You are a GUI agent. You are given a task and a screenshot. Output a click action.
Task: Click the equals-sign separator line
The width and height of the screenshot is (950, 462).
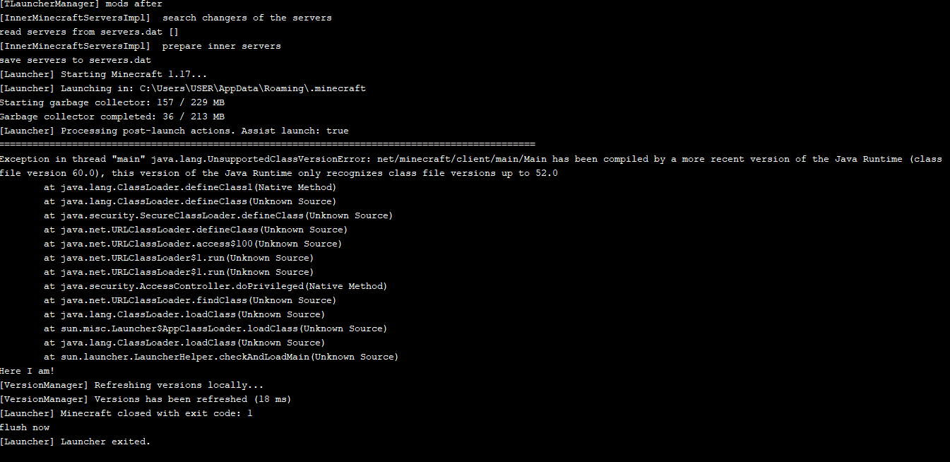(x=268, y=143)
